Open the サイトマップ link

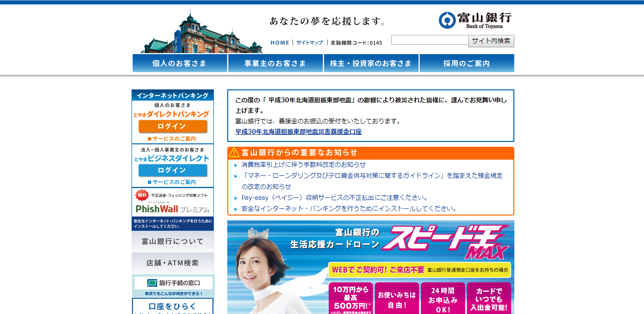310,43
